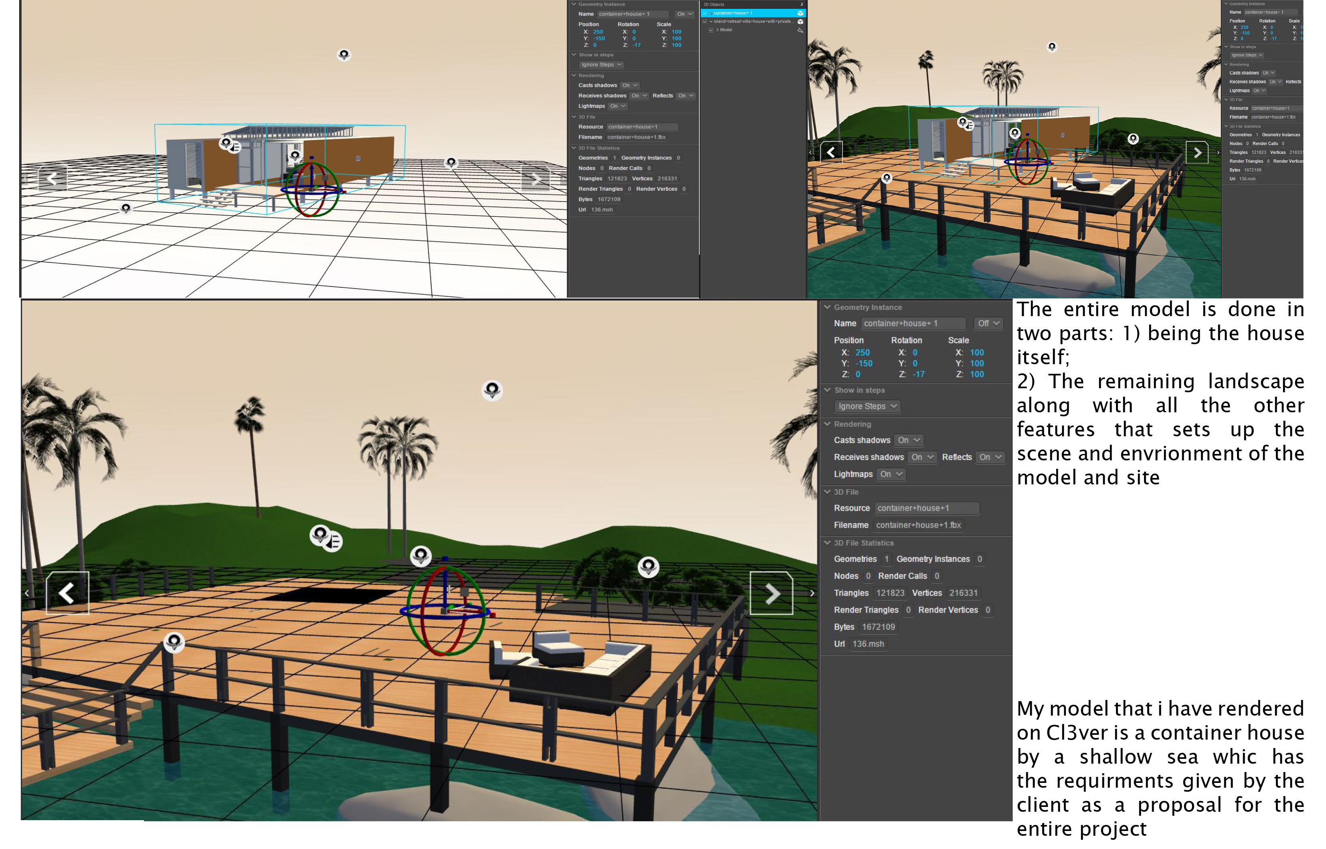Screen dimensions: 1326x849
Task: Open Casts shadows dropdown in bottom panel
Action: pyautogui.click(x=908, y=440)
